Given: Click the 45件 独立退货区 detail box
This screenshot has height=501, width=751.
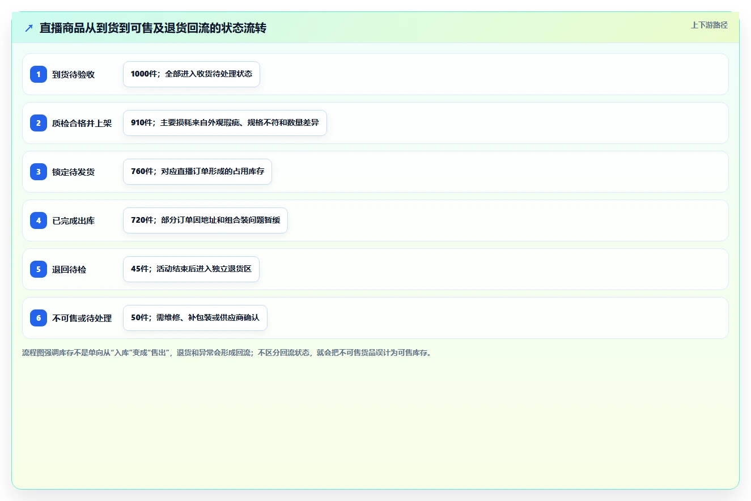Looking at the screenshot, I should click(191, 269).
